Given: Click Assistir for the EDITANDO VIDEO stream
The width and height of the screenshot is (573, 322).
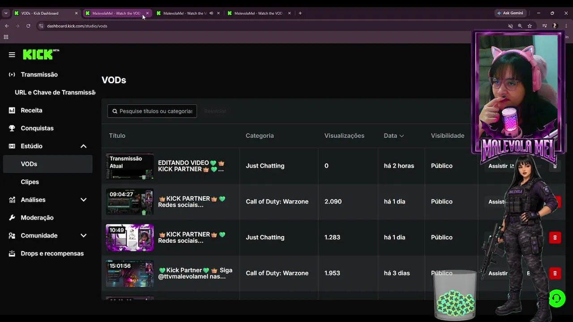Looking at the screenshot, I should 501,166.
